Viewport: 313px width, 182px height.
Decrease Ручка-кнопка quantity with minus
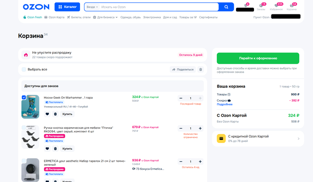[181, 128]
